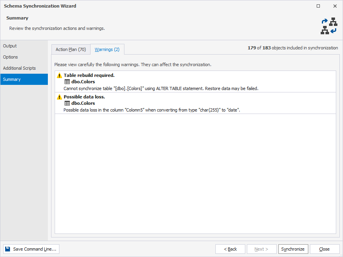Maximize the Schema Synchronization Wizard window
This screenshot has height=257, width=343.
[318, 6]
